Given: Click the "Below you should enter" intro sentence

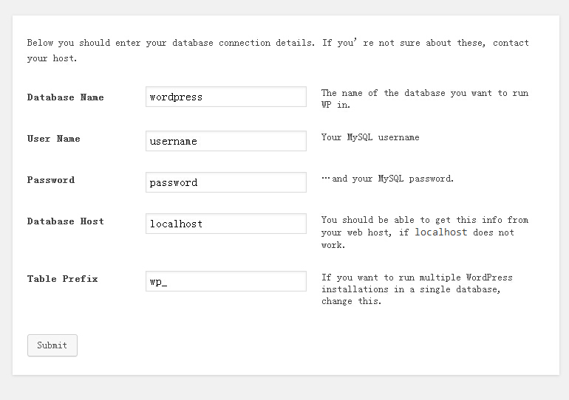Looking at the screenshot, I should click(170, 43).
